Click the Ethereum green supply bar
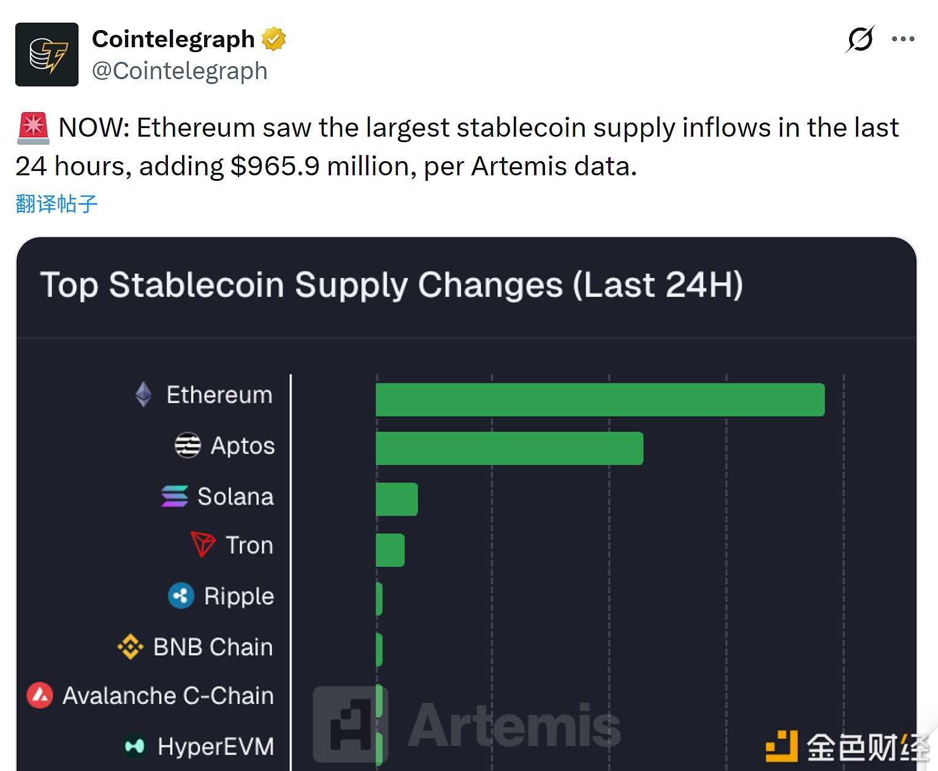Screen dimensions: 938x771 600,400
